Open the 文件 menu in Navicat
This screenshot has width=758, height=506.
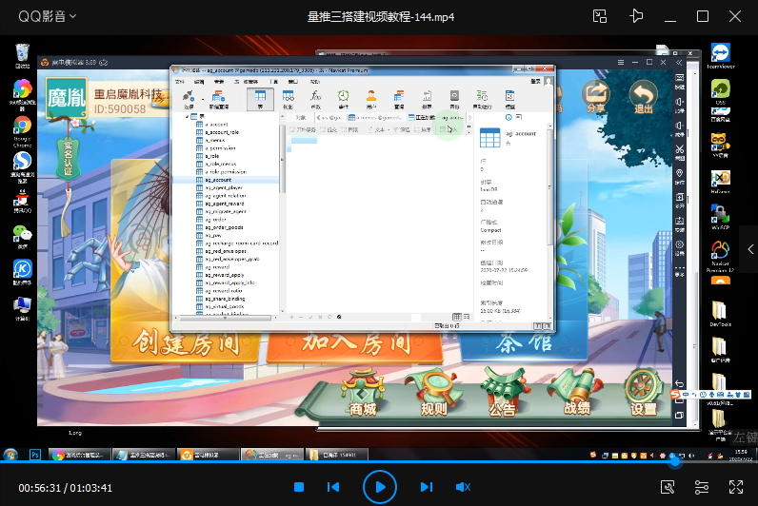(x=180, y=82)
